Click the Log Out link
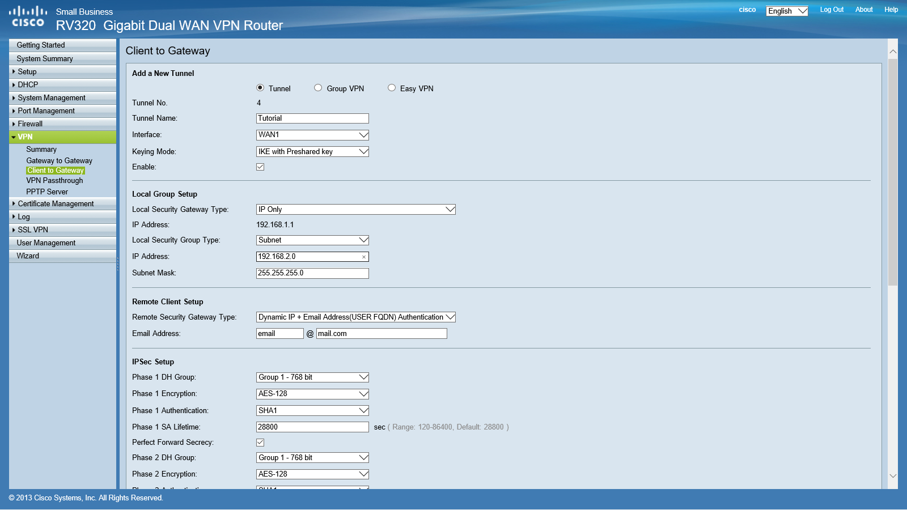 [x=832, y=10]
